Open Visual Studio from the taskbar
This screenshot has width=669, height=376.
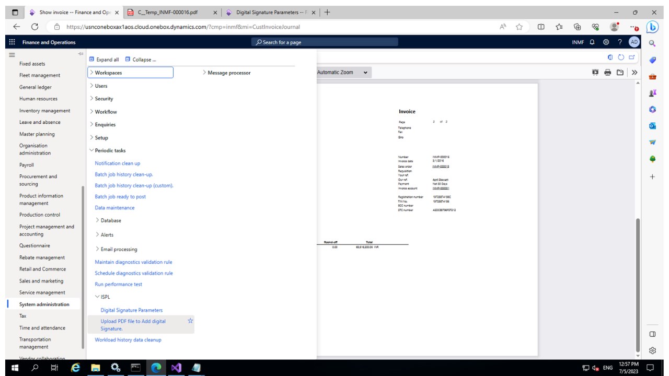pyautogui.click(x=176, y=368)
